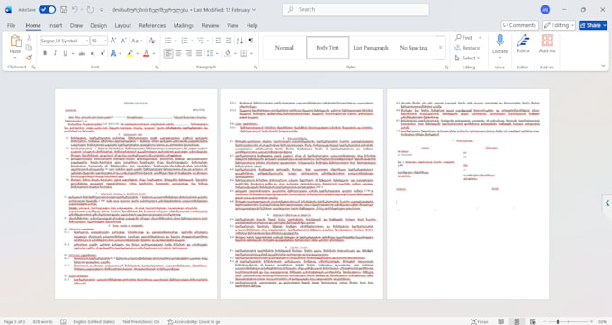Activate the Format Painter brush
This screenshot has height=325, width=612.
(29, 58)
